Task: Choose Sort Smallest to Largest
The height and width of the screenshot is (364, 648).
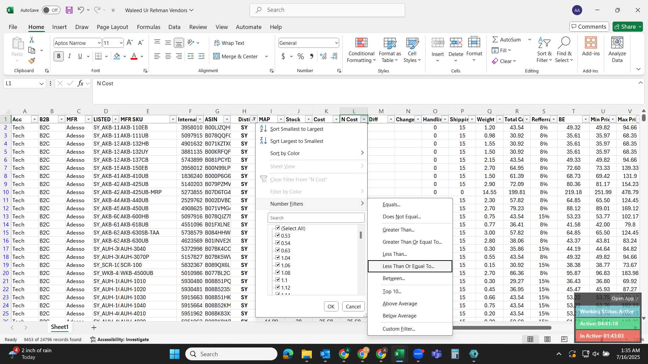Action: [x=312, y=129]
